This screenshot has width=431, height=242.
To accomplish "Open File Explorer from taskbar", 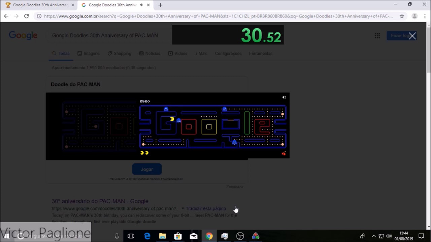I will (x=163, y=236).
